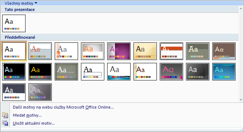Click the Hledat motivy folder icon
This screenshot has height=132, width=244.
coord(5,115)
